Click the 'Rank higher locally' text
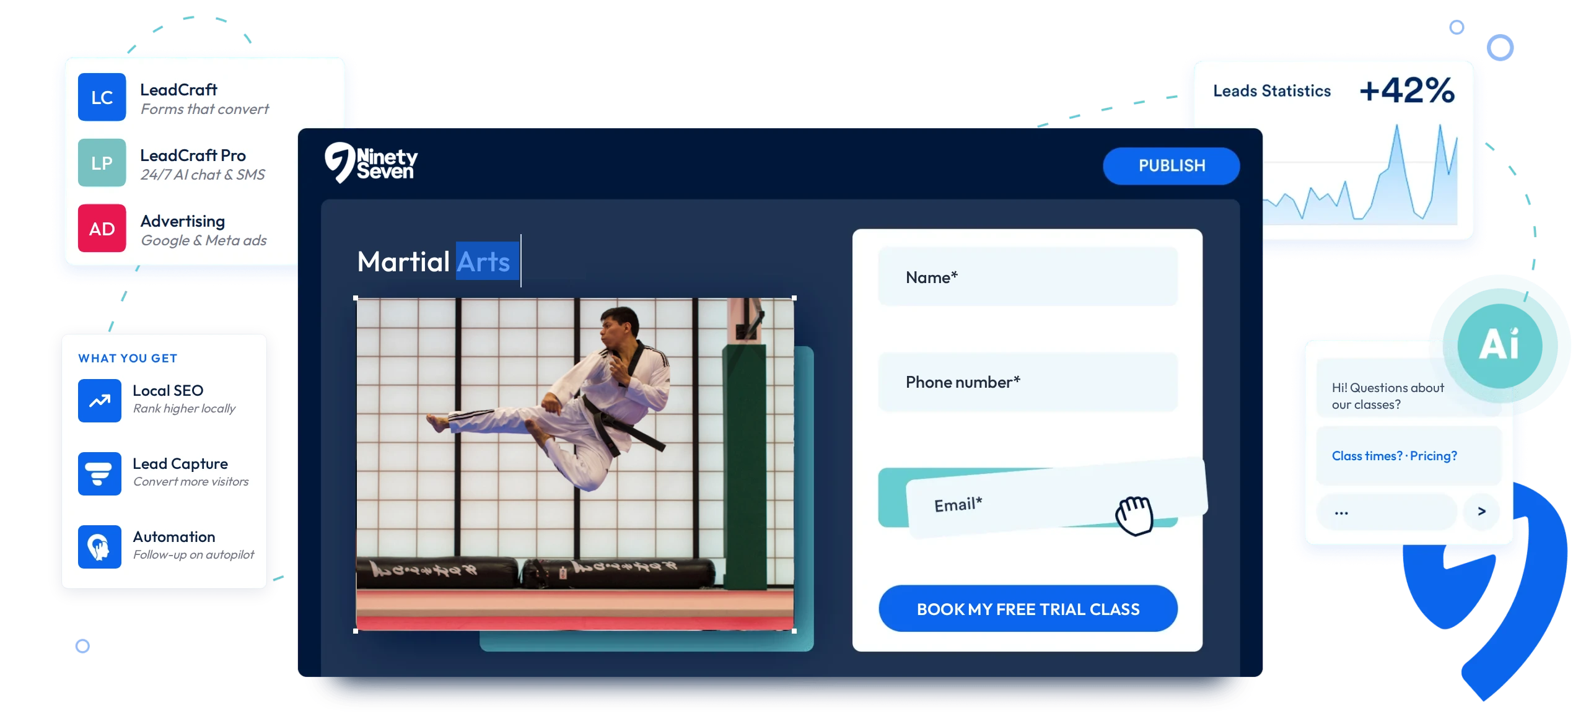Image resolution: width=1586 pixels, height=716 pixels. [x=185, y=409]
